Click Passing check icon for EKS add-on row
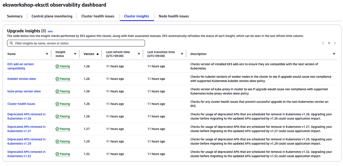The width and height of the screenshot is (343, 166). [57, 66]
